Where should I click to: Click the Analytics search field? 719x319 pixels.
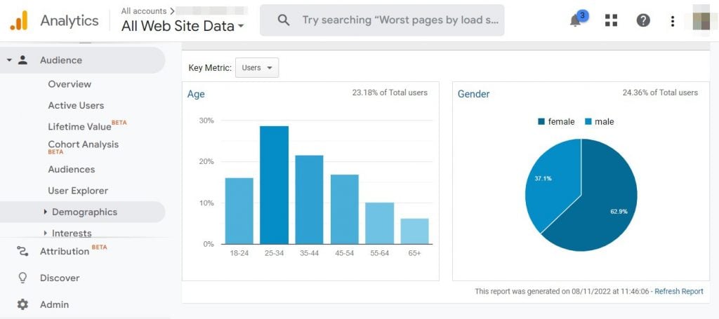tap(400, 20)
